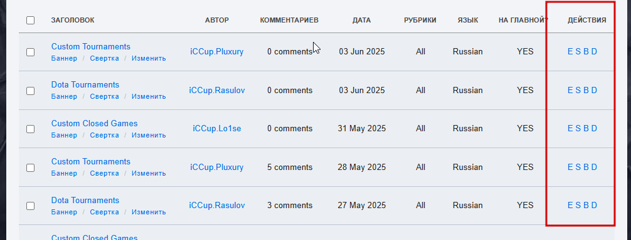
Task: Sort by the ДАТА column header
Action: (x=361, y=20)
